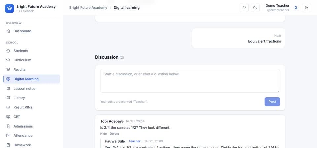Open the Library page
Image resolution: width=317 pixels, height=148 pixels.
tap(32, 98)
